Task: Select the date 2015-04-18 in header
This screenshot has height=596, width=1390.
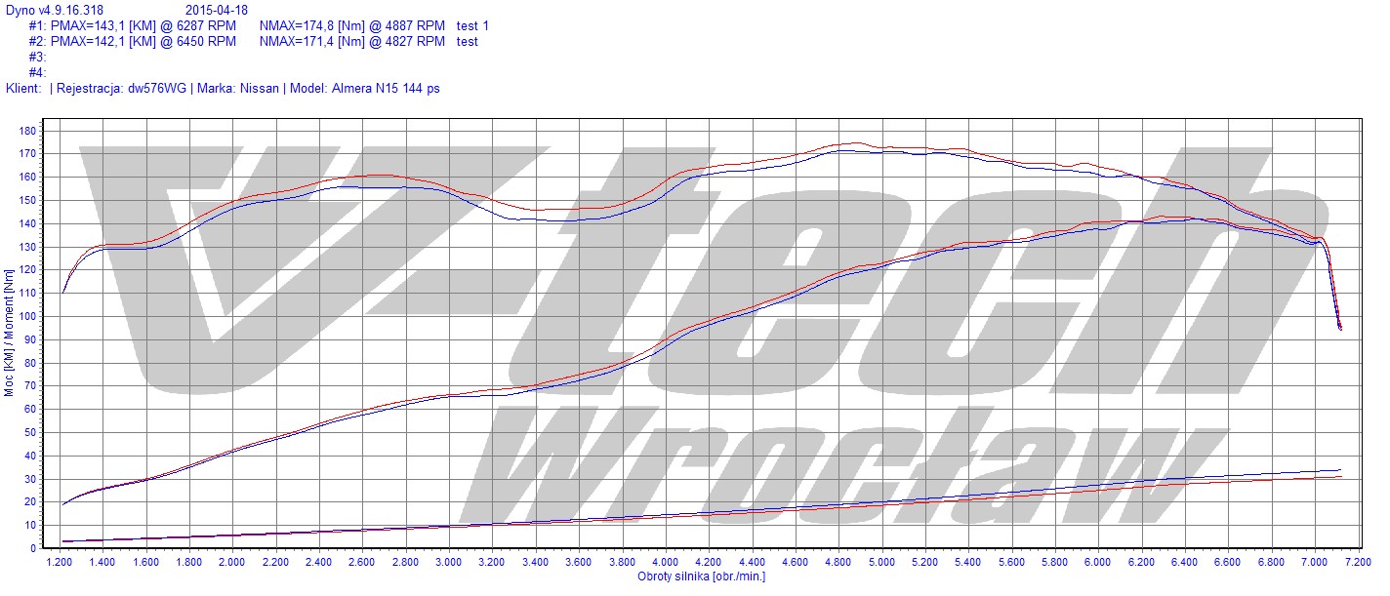Action: [x=218, y=10]
